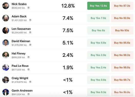The height and width of the screenshot is (97, 135).
Task: Open the Hal Finney market name
Action: (x=18, y=54)
